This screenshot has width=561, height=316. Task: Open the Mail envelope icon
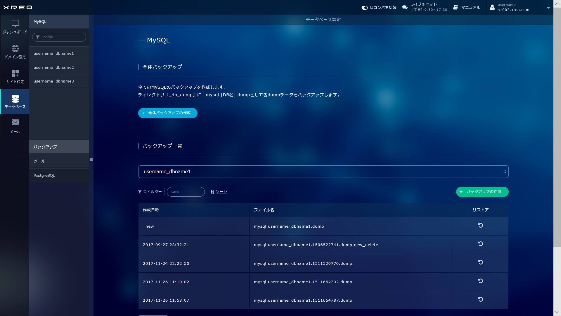pos(15,122)
